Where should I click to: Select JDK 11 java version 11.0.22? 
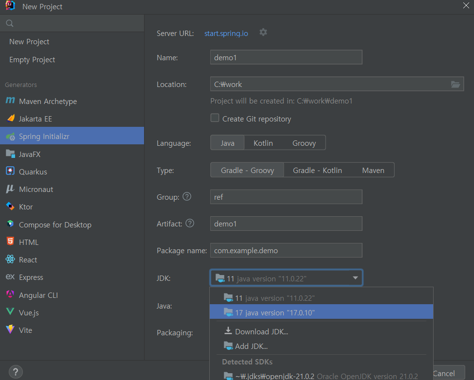click(x=321, y=298)
